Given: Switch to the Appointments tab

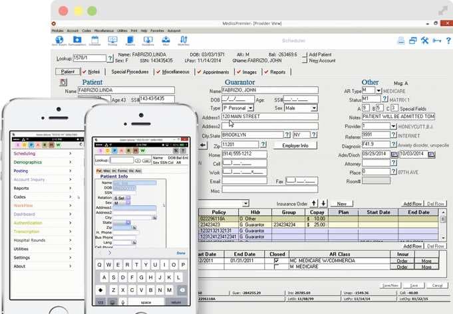Looking at the screenshot, I should (216, 72).
